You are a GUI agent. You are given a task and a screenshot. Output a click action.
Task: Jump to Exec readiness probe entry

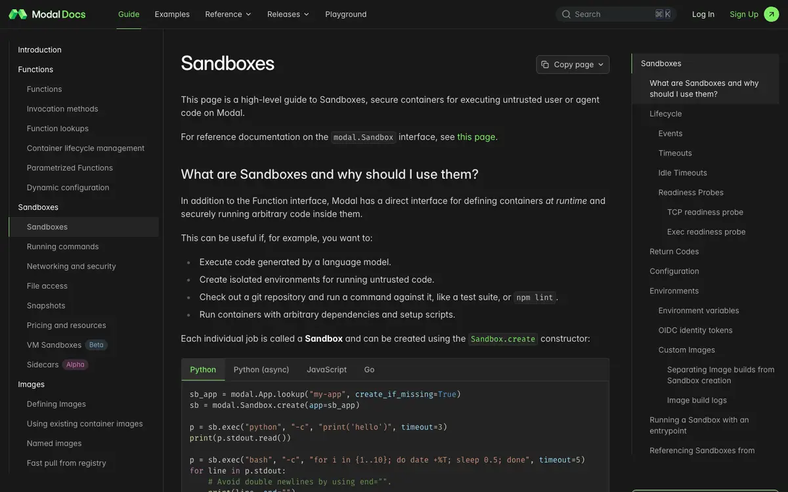[x=707, y=232]
